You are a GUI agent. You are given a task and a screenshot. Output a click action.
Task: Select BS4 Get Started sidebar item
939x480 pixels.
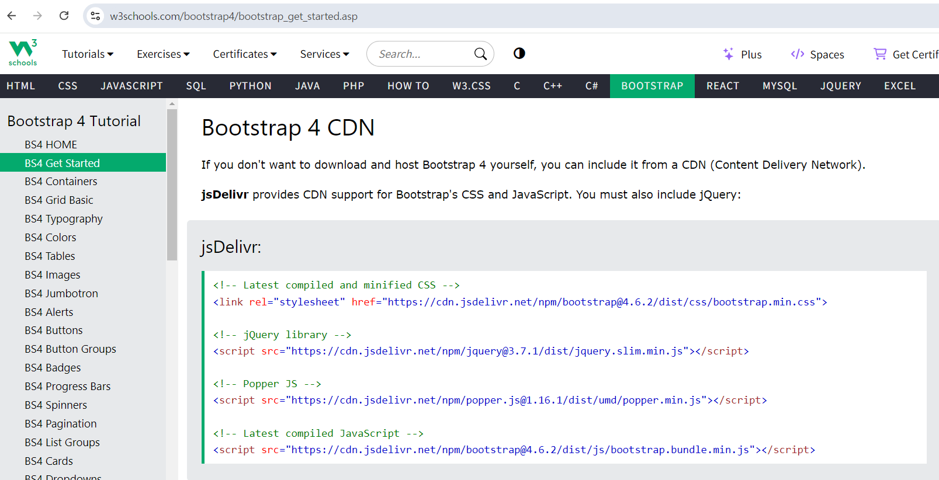click(83, 163)
